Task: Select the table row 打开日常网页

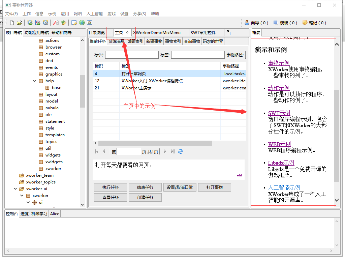Action: click(x=169, y=74)
